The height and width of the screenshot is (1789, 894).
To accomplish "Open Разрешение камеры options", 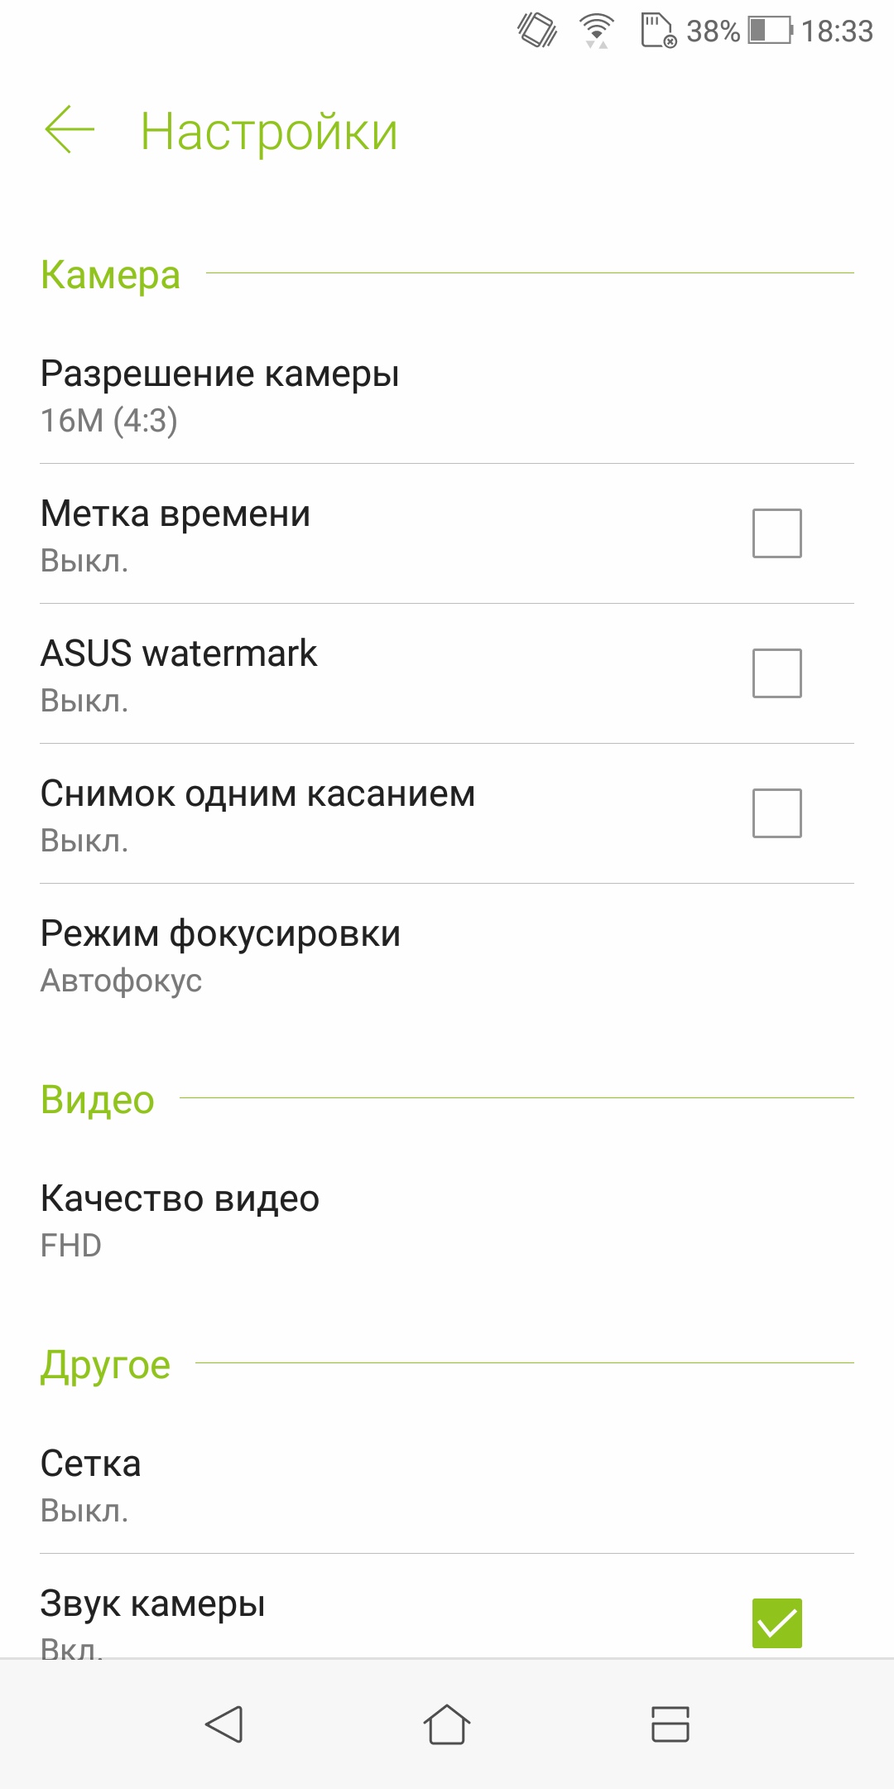I will tap(447, 396).
